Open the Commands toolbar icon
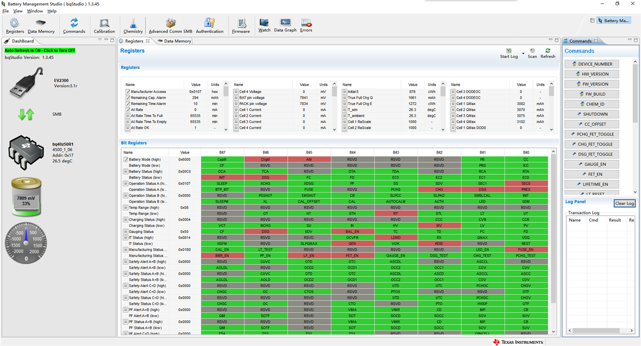Screen dimensions: 641x346 pos(74,26)
